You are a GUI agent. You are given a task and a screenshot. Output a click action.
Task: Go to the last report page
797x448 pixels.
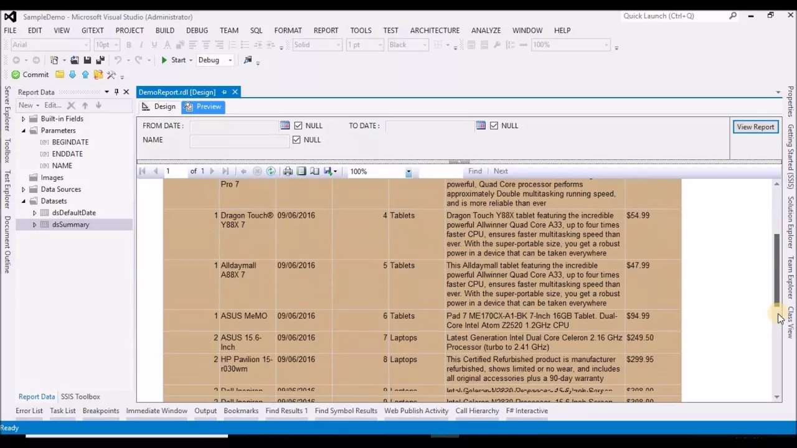click(225, 171)
